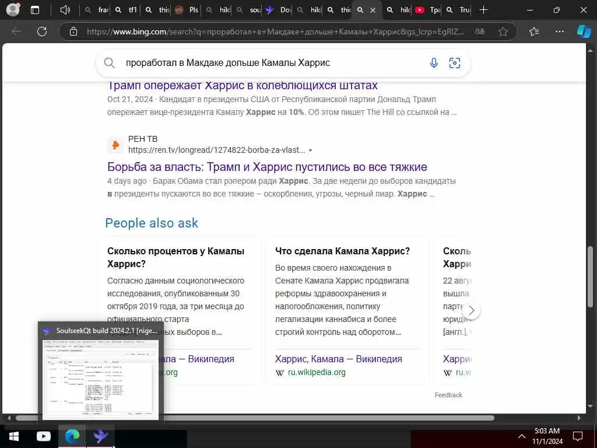Click the page scroll down arrow
This screenshot has width=597, height=448.
(590, 407)
